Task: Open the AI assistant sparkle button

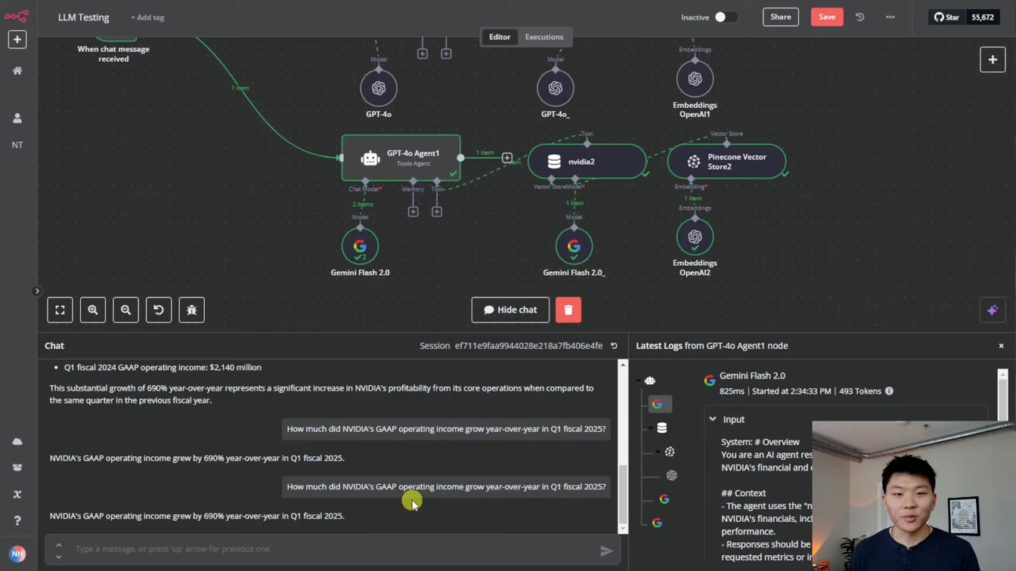Action: tap(993, 310)
